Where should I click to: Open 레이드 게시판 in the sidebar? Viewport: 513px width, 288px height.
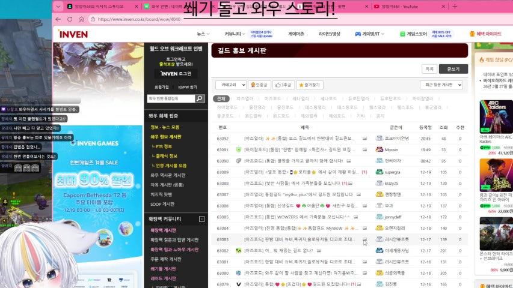coord(163,278)
